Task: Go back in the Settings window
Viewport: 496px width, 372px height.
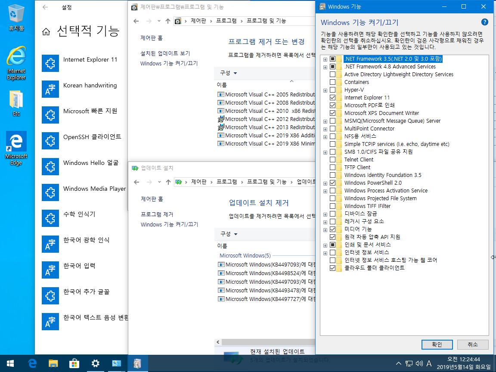Action: click(x=45, y=7)
